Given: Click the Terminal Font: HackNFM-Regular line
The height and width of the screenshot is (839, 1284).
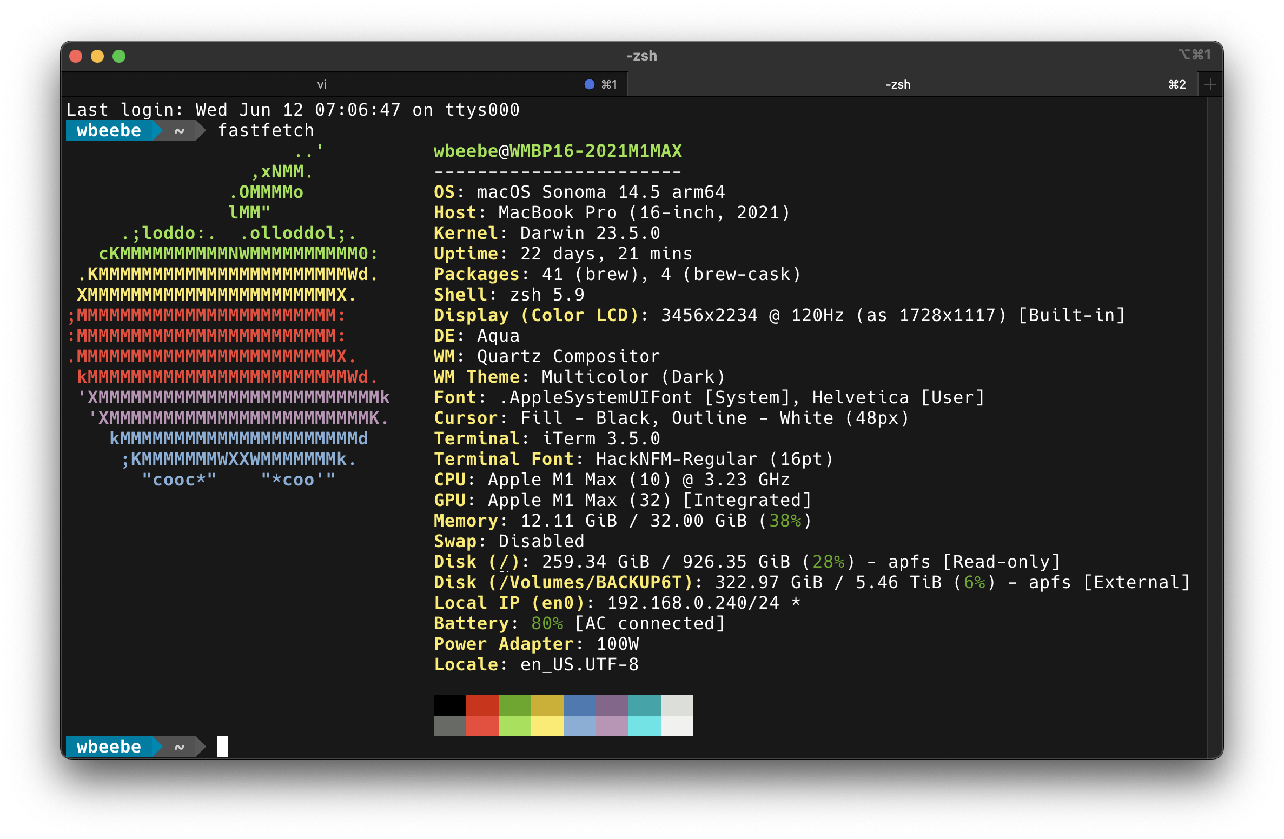Looking at the screenshot, I should point(633,459).
